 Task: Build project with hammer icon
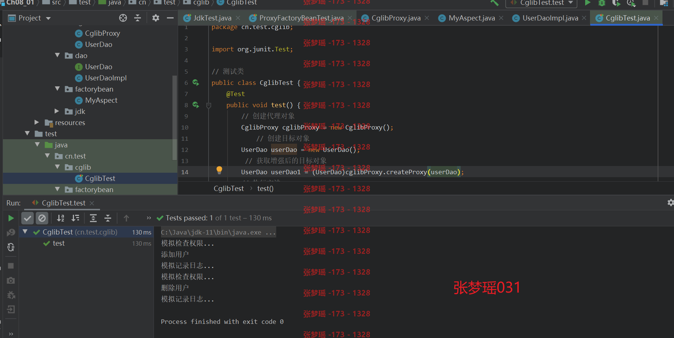coord(494,3)
